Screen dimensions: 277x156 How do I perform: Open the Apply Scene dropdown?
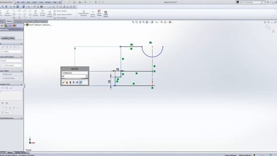coord(165,22)
